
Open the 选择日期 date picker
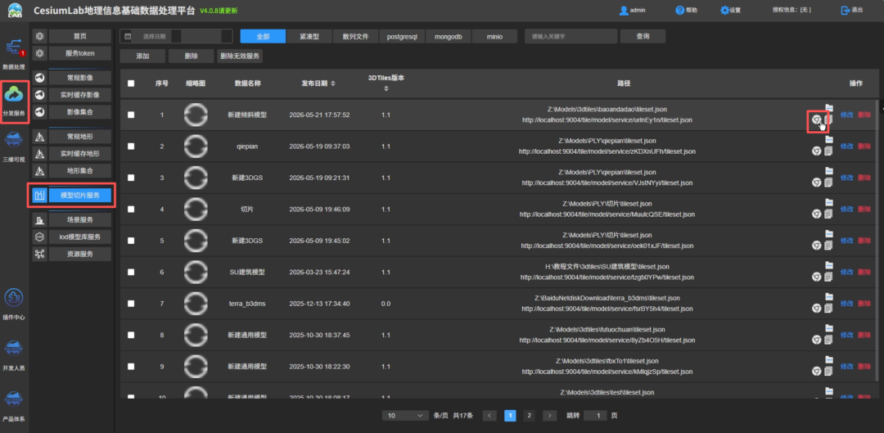pyautogui.click(x=176, y=36)
